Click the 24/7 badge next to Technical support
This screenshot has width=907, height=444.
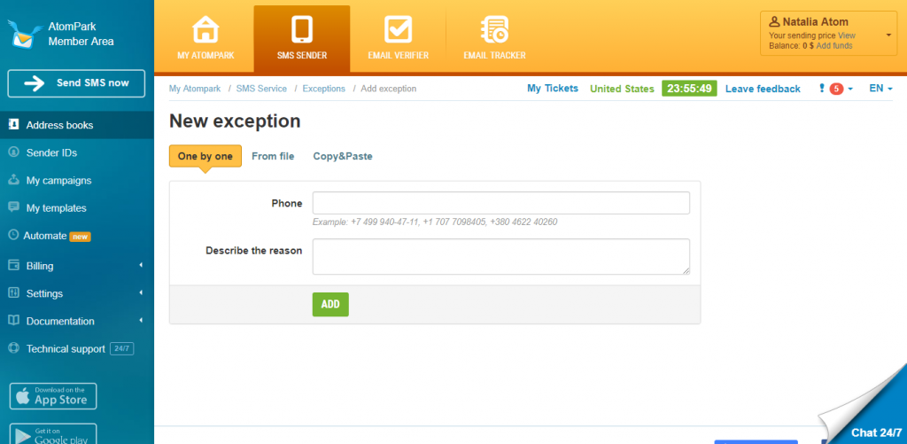(122, 349)
